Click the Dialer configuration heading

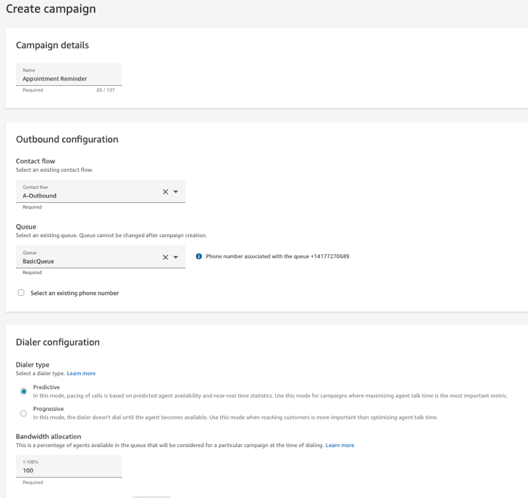point(57,342)
